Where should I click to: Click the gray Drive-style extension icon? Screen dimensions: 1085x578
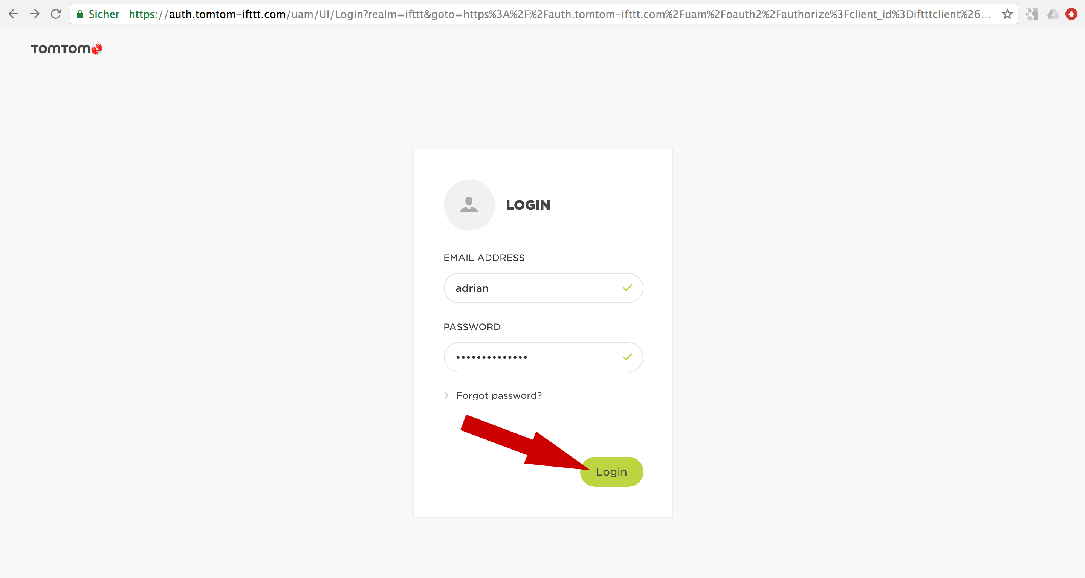(x=1053, y=14)
